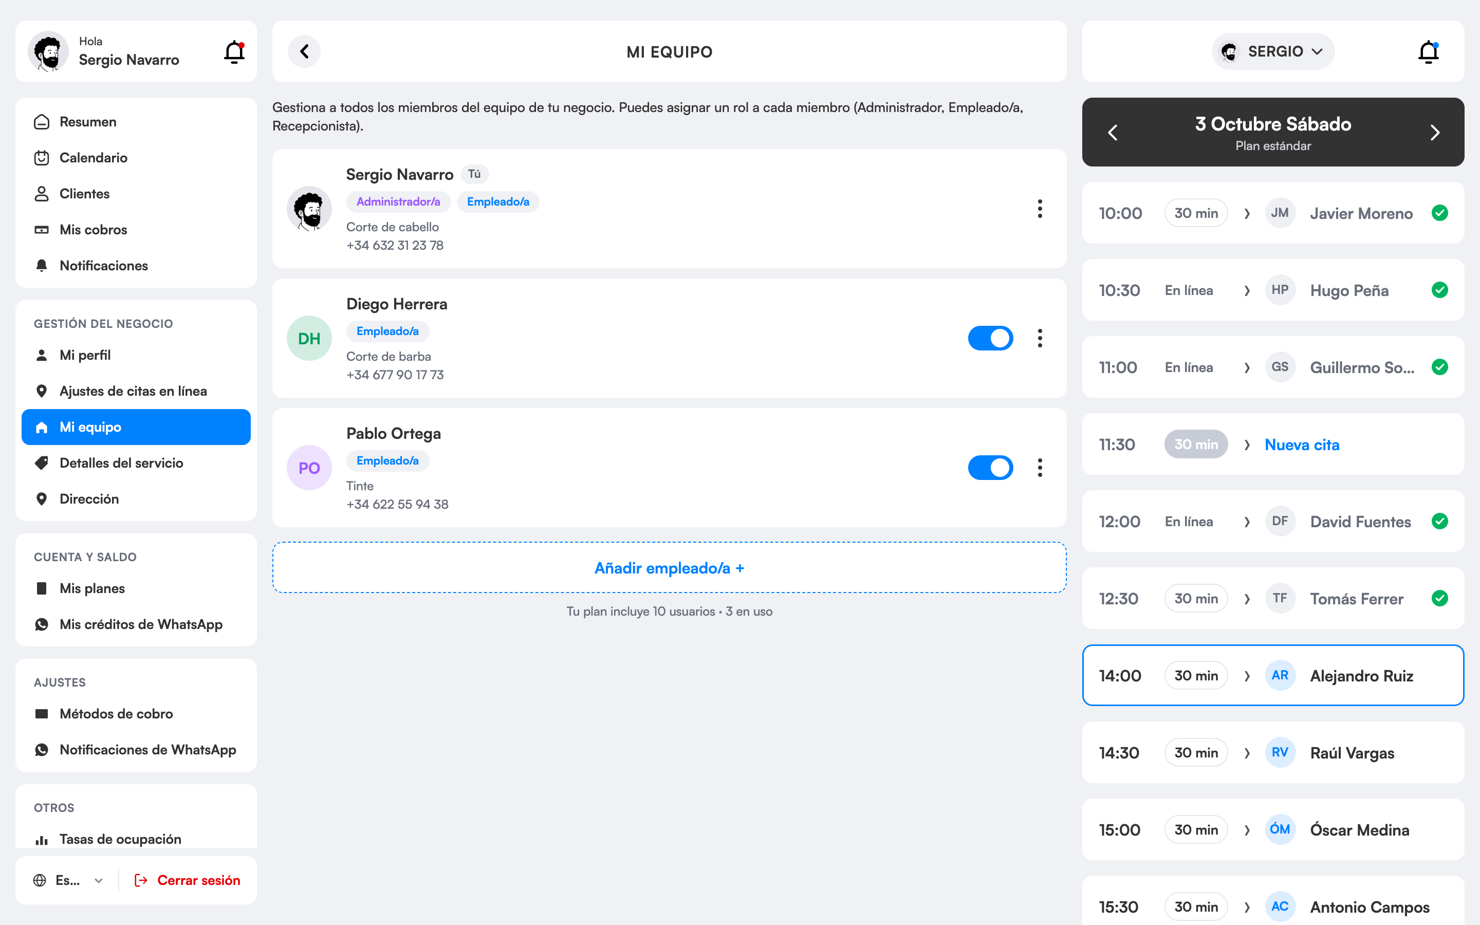Go to previous day in date header
Viewport: 1480px width, 925px height.
[1113, 133]
